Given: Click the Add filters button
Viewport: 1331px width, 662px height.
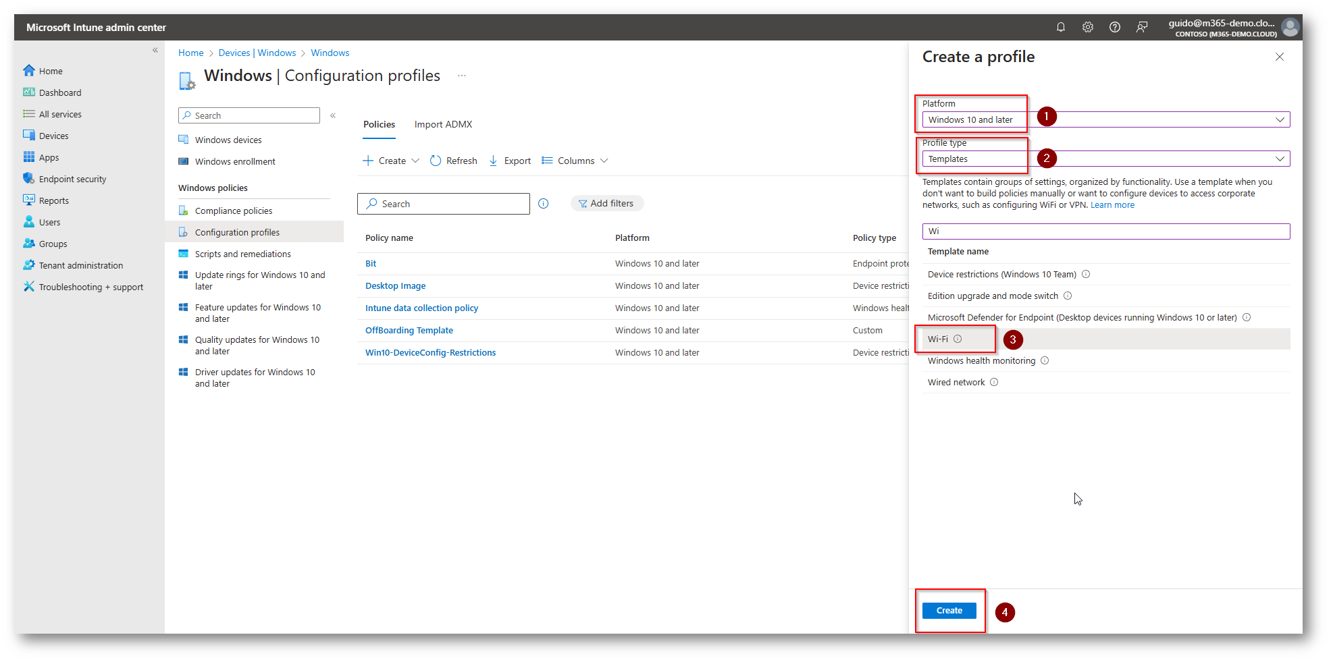Looking at the screenshot, I should tap(606, 203).
